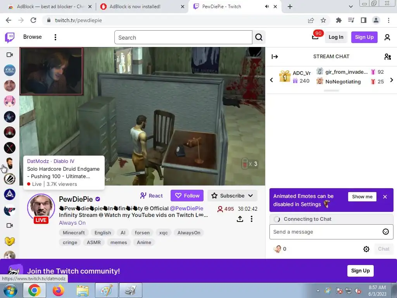
Task: Open the channel points balance icon
Action: pos(280,249)
